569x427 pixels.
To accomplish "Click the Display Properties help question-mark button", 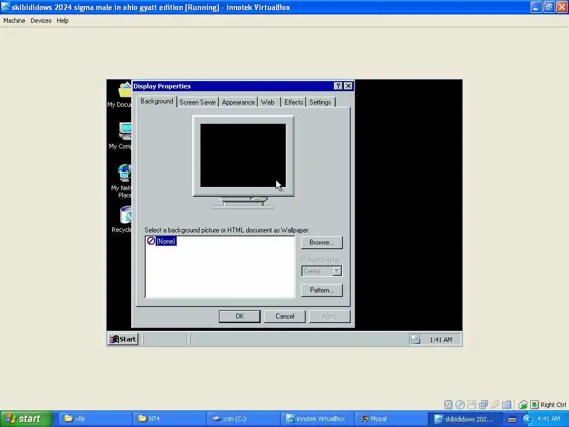I will coord(338,86).
